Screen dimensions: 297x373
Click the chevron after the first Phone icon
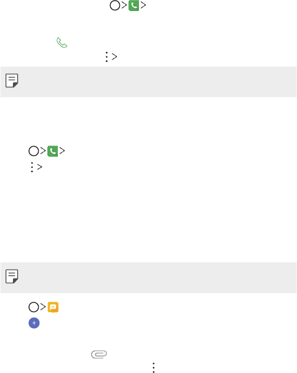pyautogui.click(x=143, y=6)
